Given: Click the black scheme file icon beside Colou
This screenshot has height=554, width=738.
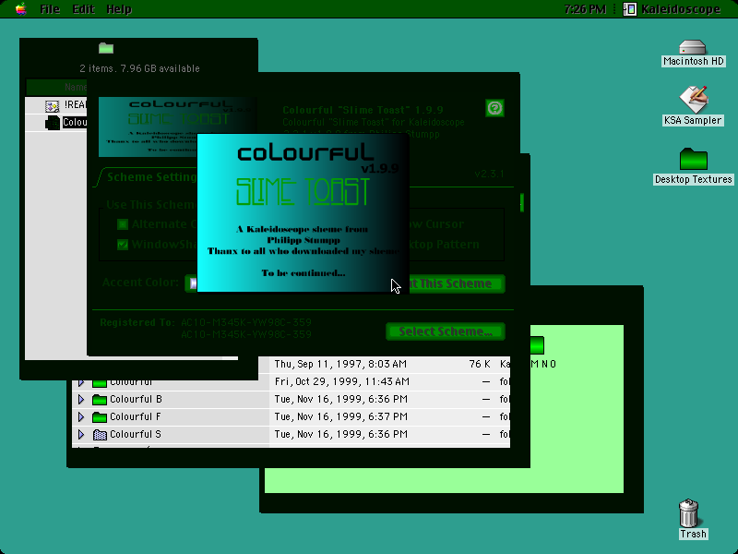Looking at the screenshot, I should [53, 123].
